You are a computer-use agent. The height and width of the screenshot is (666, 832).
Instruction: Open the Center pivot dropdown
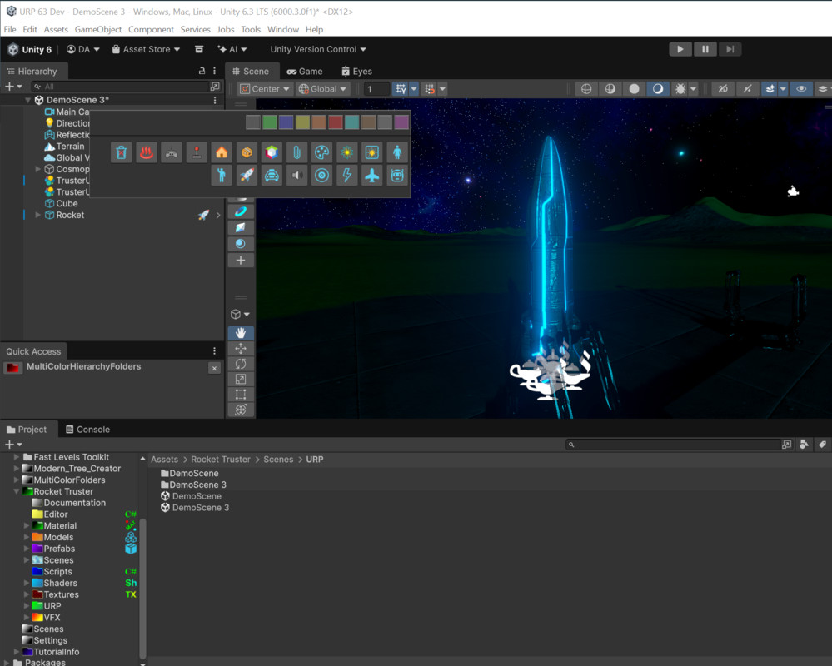265,89
